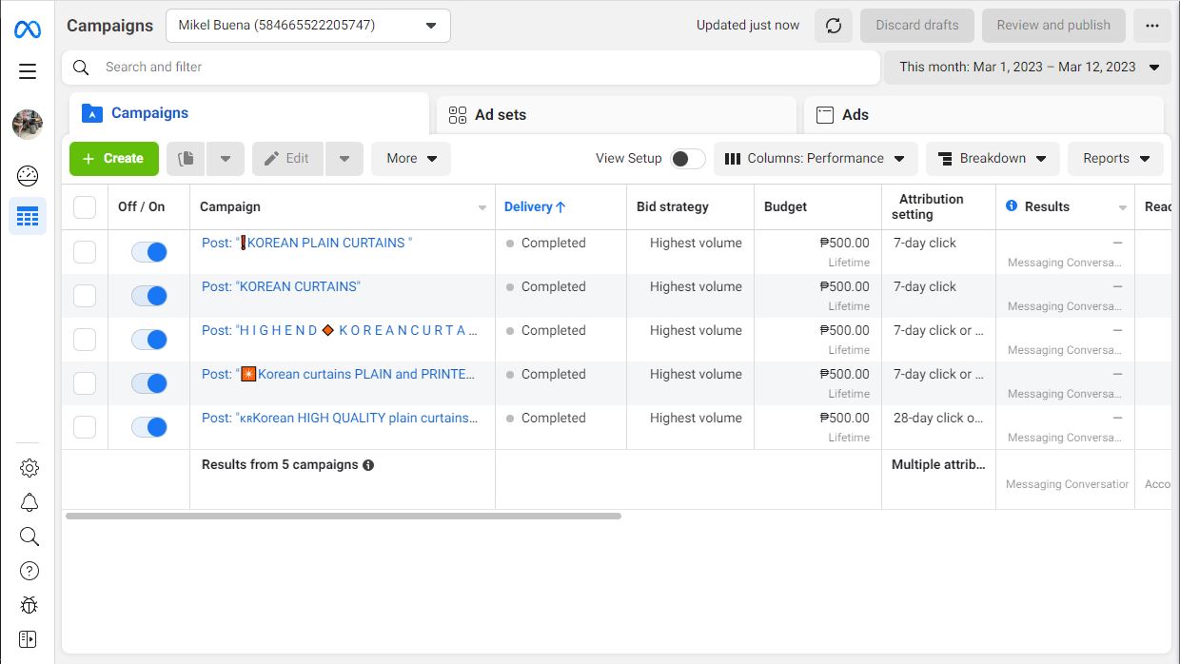1180x664 pixels.
Task: Expand the date range selector
Action: 1028,67
